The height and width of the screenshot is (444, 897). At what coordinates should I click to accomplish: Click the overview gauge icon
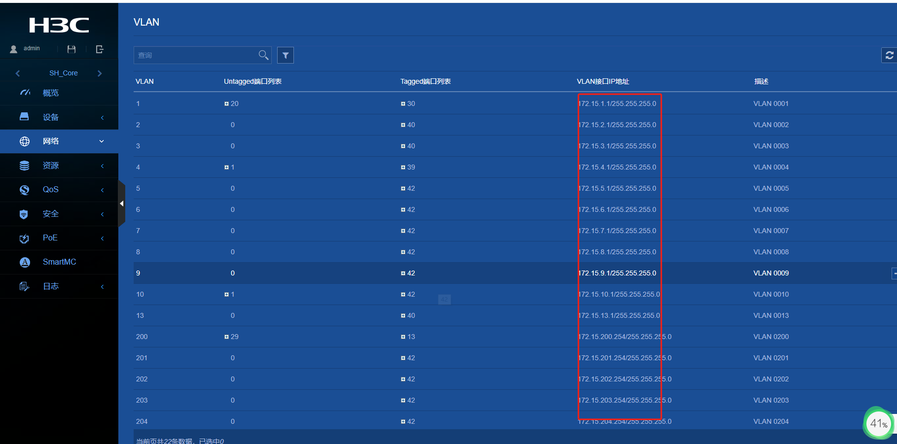click(25, 93)
